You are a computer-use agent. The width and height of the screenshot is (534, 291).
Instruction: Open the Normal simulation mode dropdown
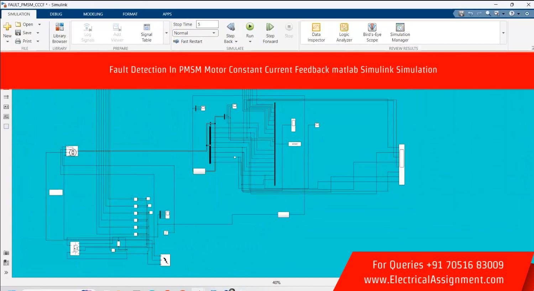195,33
